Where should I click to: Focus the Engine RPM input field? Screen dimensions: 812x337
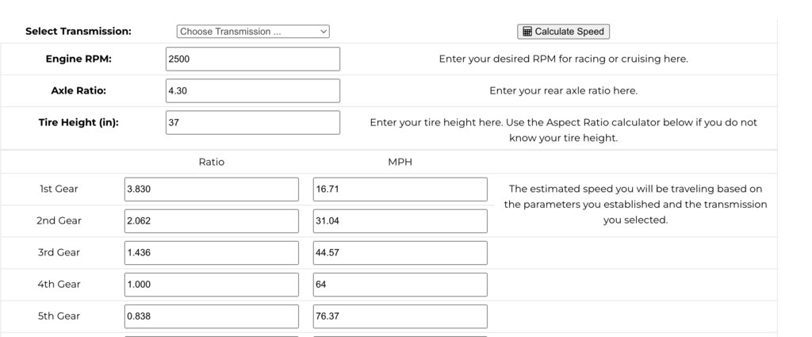click(253, 59)
